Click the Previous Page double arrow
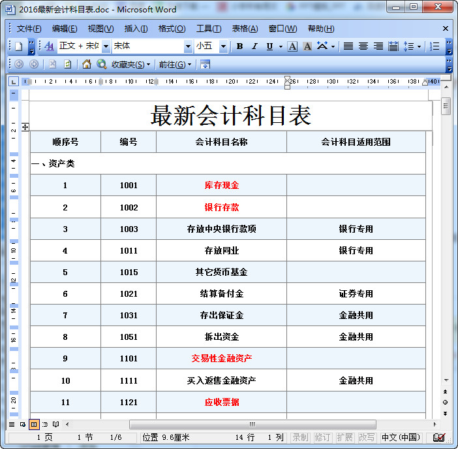 [x=446, y=392]
